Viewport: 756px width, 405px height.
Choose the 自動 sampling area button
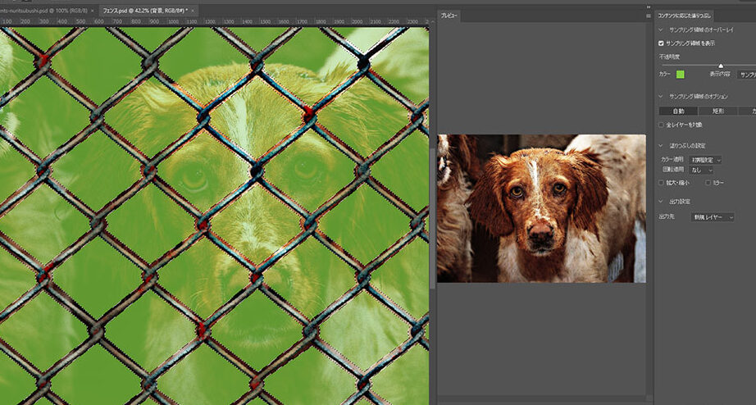click(x=678, y=111)
